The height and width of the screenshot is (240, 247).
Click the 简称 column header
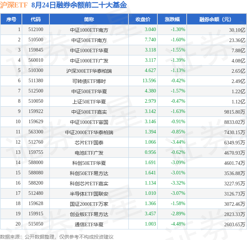89,19
